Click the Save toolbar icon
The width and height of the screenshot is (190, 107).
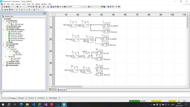coord(7,7)
